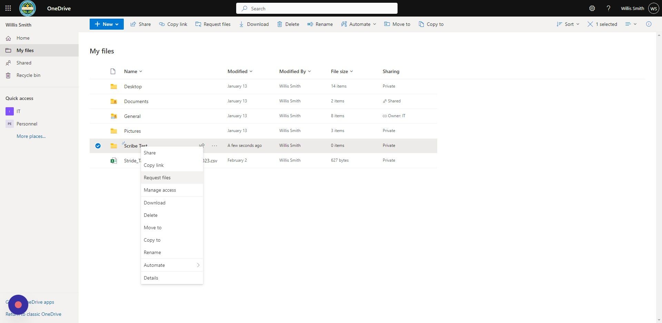Deselect the Scribe Test folder checkmark
Image resolution: width=662 pixels, height=323 pixels.
tap(98, 145)
